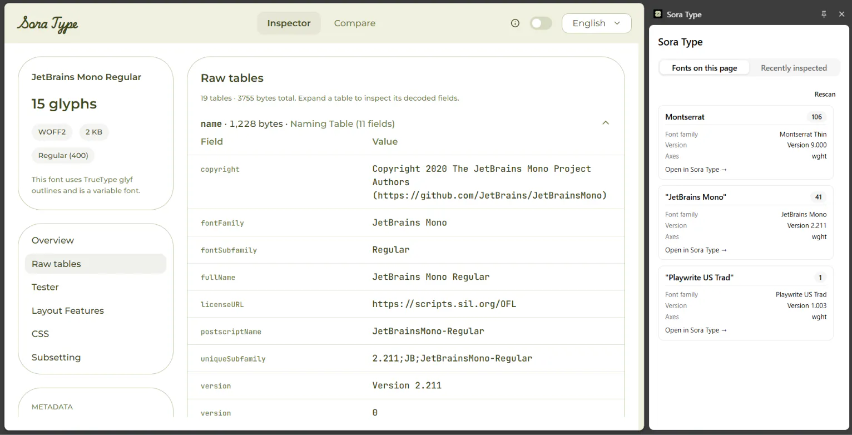The height and width of the screenshot is (435, 852).
Task: Click the Raw tables heading
Action: [x=232, y=78]
